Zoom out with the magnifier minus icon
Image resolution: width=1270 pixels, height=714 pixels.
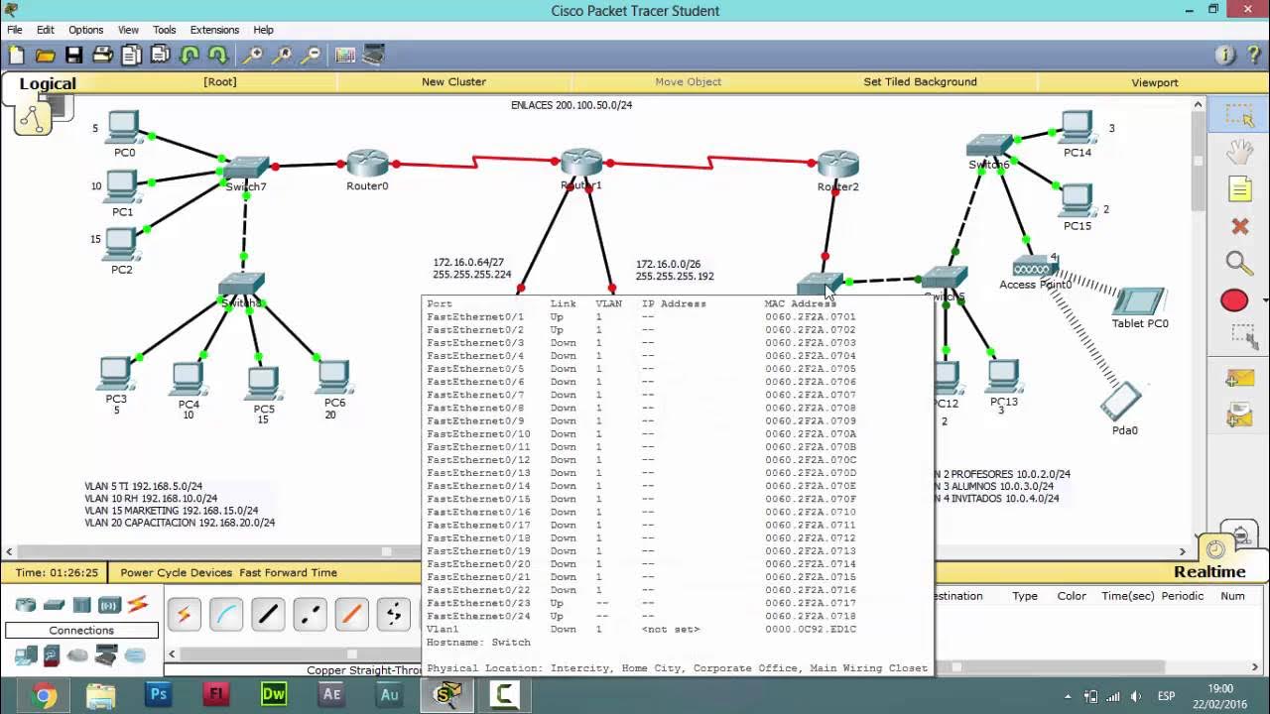point(311,56)
